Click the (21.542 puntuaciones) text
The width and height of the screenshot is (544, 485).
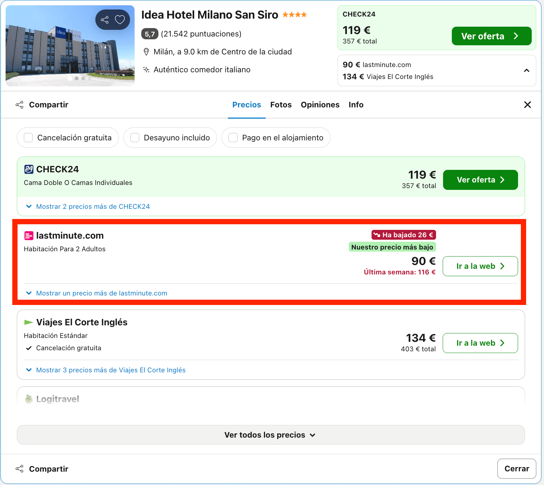(201, 34)
